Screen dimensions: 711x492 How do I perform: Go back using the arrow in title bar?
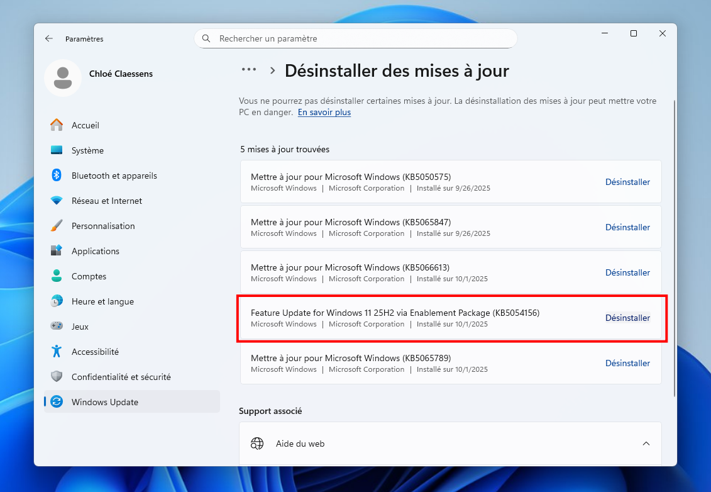[x=49, y=38]
